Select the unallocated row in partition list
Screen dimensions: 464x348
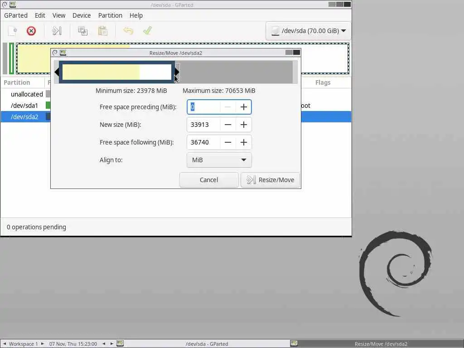(x=176, y=94)
